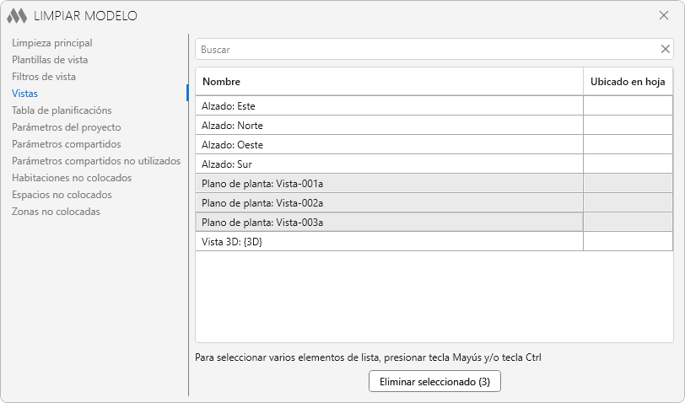Viewport: 685px width, 403px height.
Task: Open Parámetros del proyecto section
Action: pyautogui.click(x=67, y=127)
